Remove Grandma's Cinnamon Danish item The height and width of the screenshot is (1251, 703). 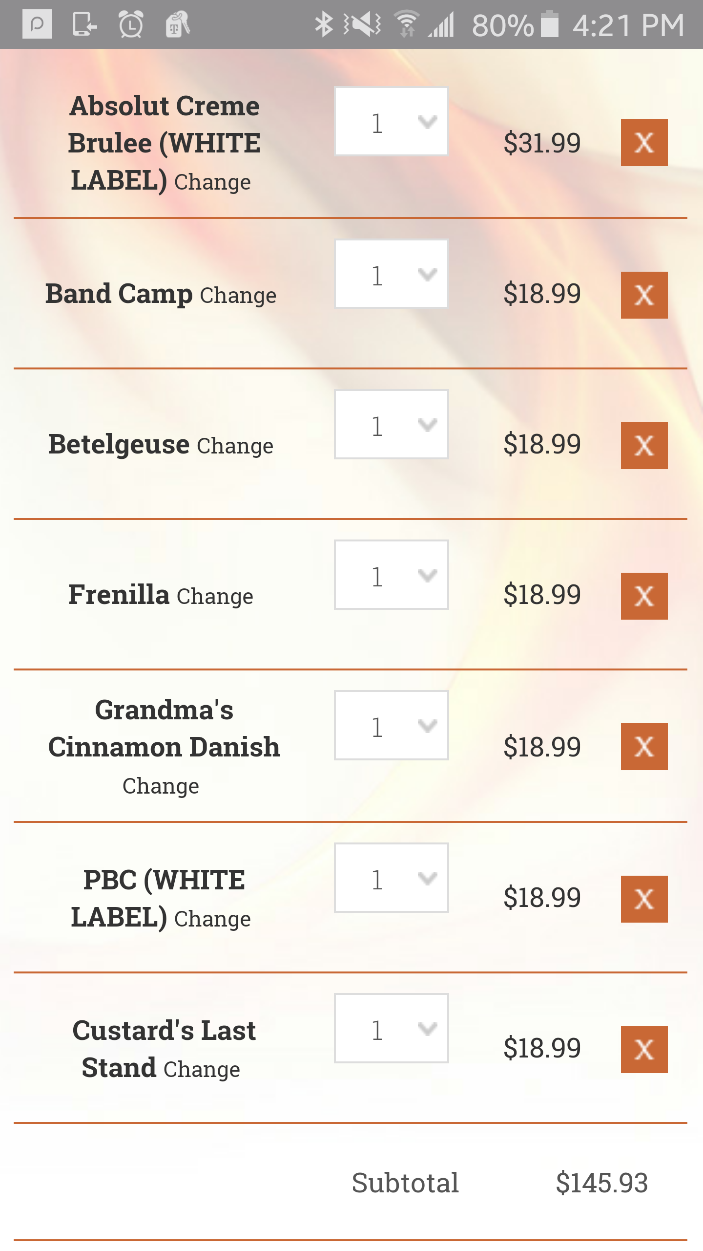[x=644, y=747]
